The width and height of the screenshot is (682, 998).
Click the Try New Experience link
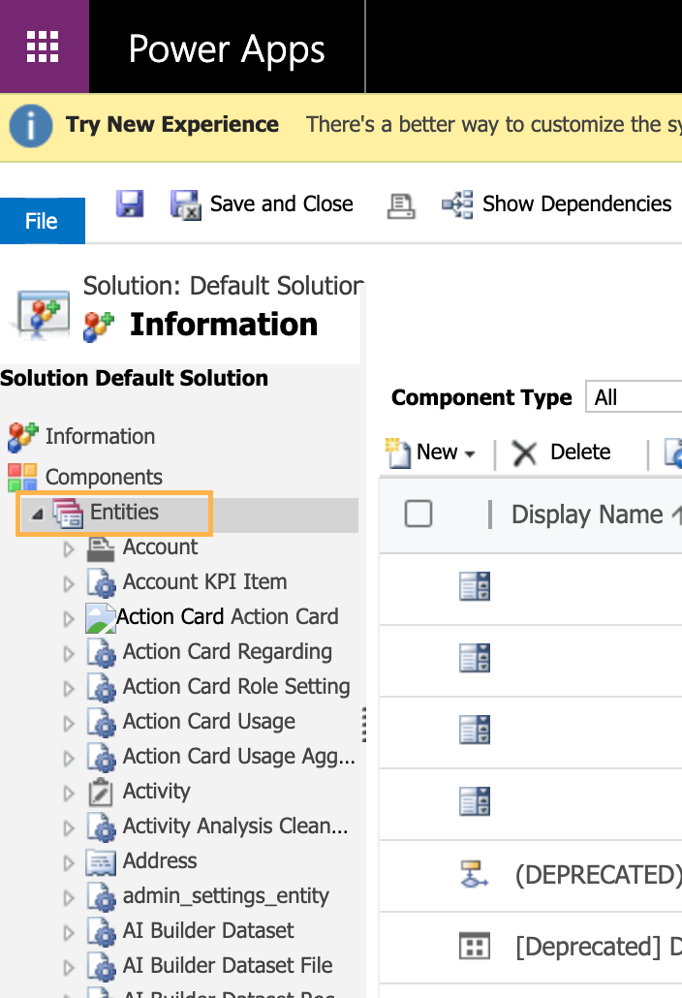point(171,125)
